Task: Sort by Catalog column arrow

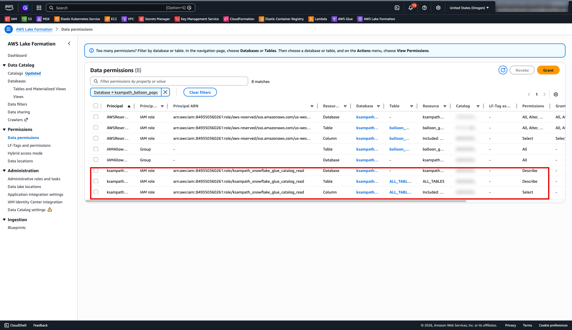Action: pyautogui.click(x=478, y=106)
